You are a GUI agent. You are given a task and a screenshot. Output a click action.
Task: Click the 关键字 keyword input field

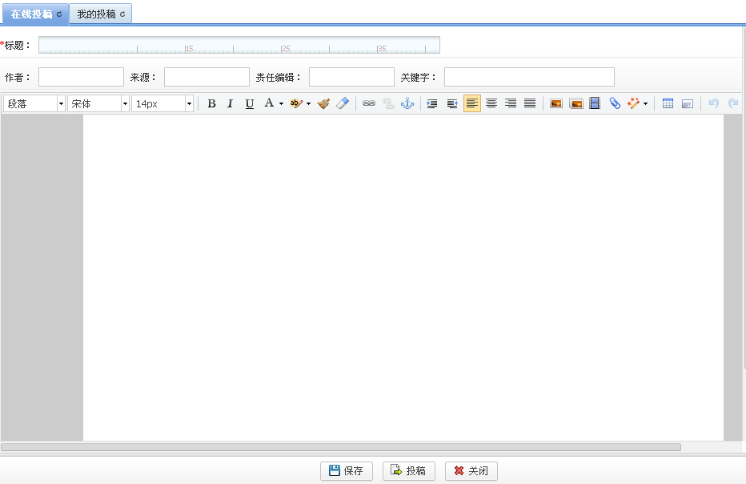pos(529,77)
